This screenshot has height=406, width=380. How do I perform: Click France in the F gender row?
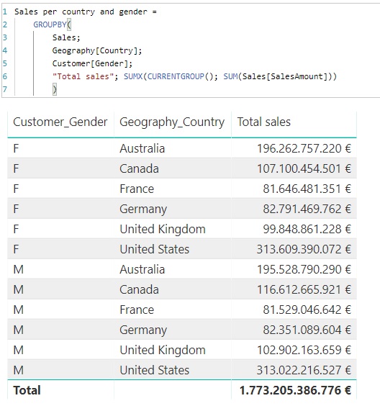click(x=137, y=189)
